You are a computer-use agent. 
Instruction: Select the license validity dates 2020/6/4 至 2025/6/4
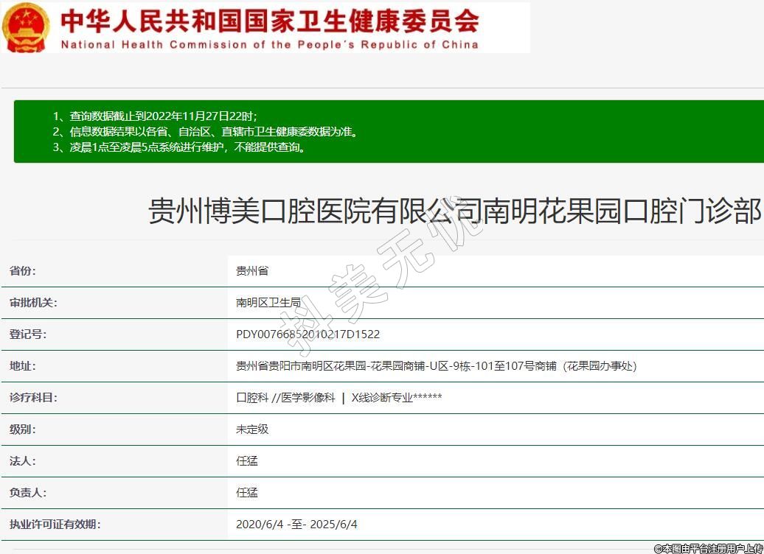pos(296,525)
